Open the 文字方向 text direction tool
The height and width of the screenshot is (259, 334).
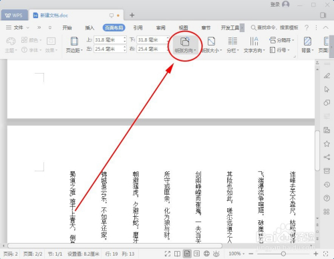pyautogui.click(x=254, y=45)
